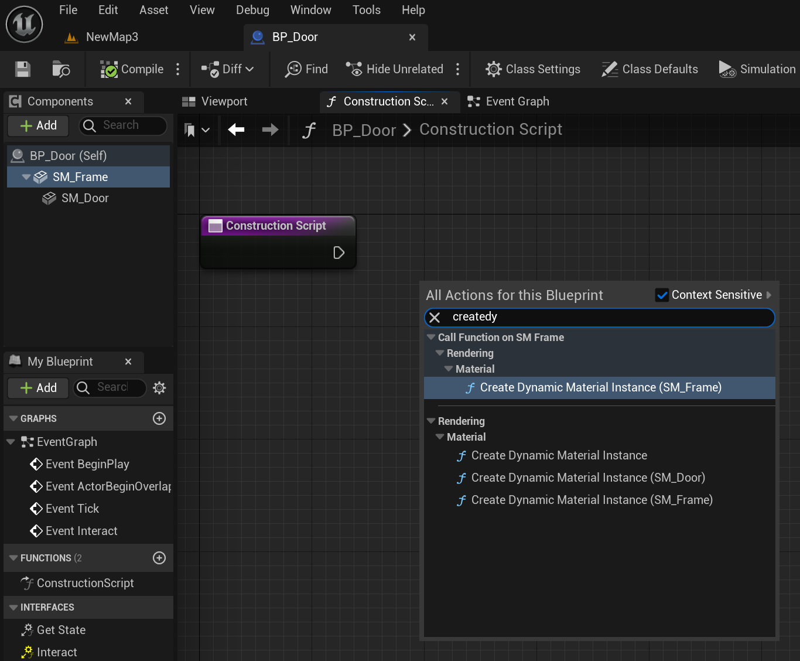Open the Help menu
The width and height of the screenshot is (800, 661).
413,10
